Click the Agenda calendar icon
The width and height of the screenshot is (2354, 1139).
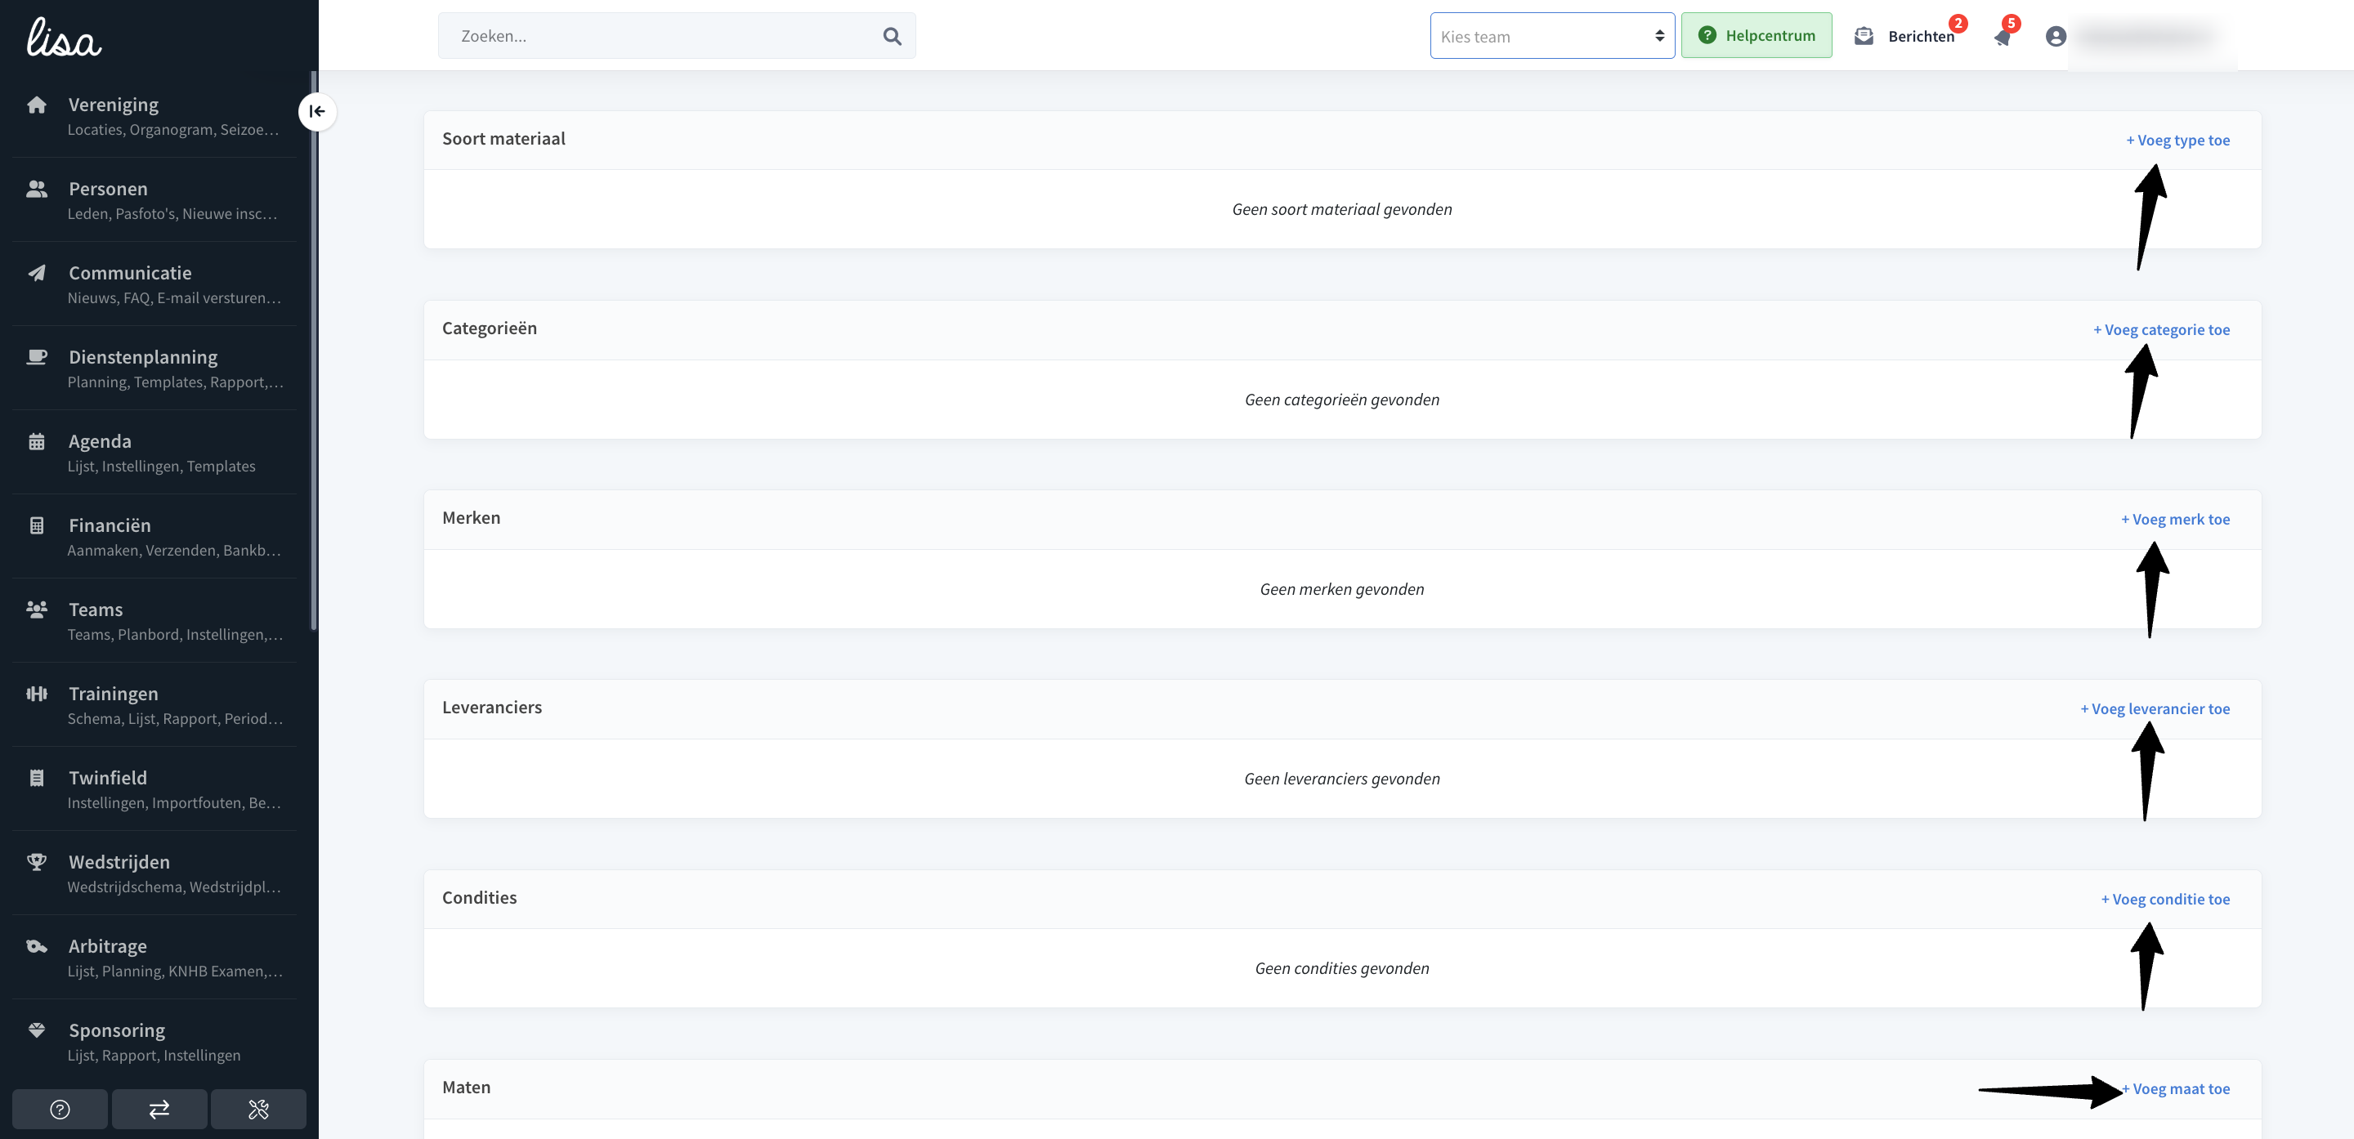pos(37,442)
